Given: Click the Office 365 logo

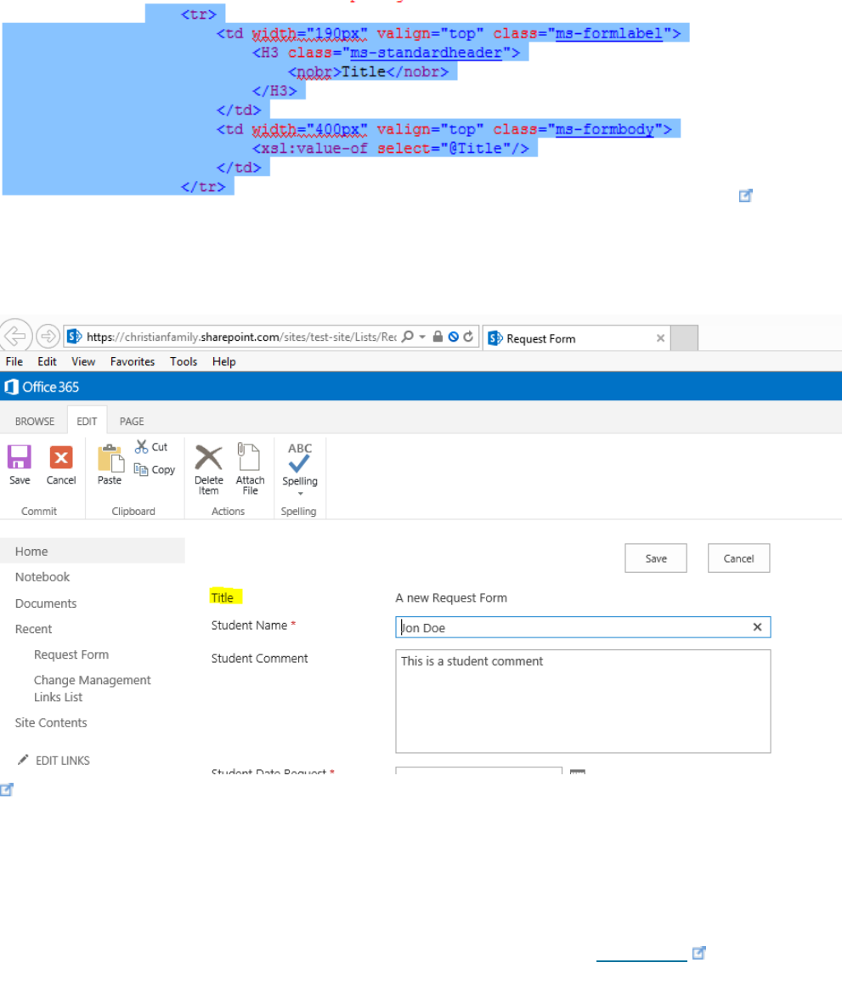Looking at the screenshot, I should click(42, 387).
